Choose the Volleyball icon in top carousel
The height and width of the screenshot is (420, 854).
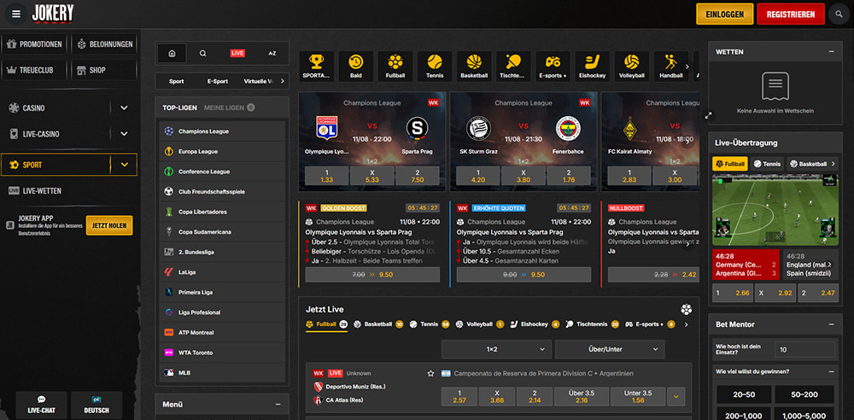click(x=632, y=67)
